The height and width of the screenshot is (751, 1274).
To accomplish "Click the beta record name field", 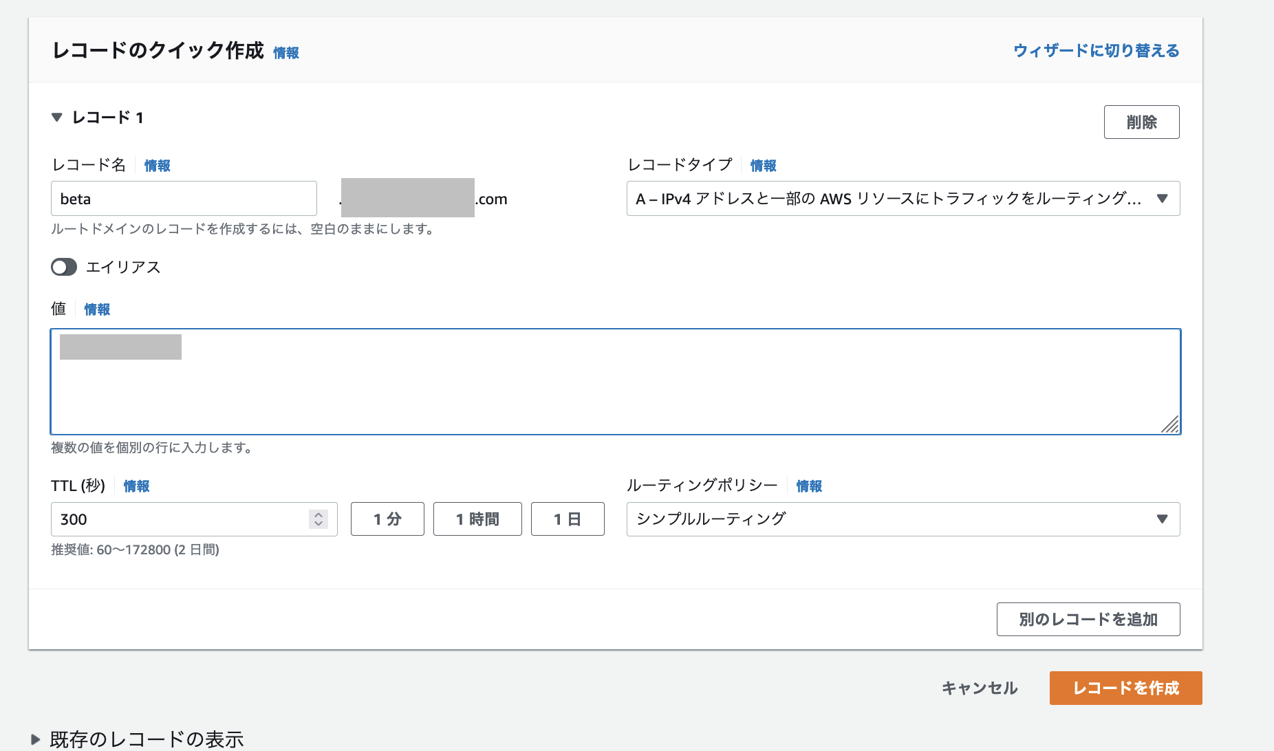I will (184, 198).
